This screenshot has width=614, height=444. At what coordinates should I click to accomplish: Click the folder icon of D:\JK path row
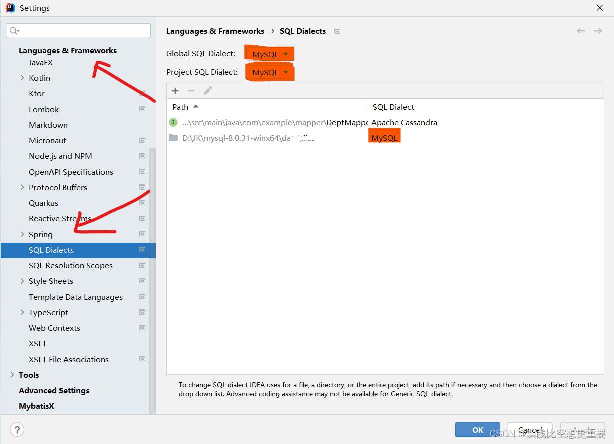[173, 138]
